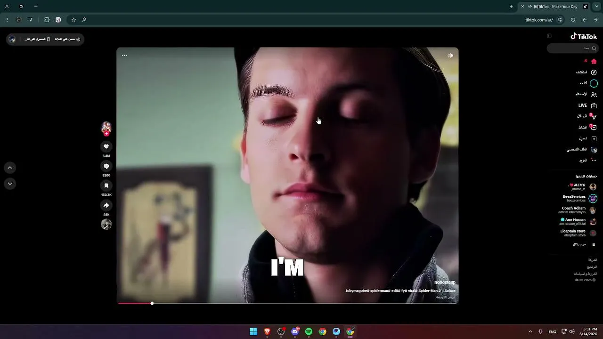Click the TikTok logo
The width and height of the screenshot is (603, 339).
coord(584,36)
